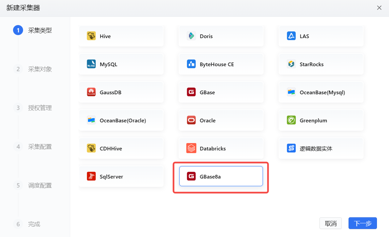
Task: Go to step 3 授权管理
Action: pos(32,108)
